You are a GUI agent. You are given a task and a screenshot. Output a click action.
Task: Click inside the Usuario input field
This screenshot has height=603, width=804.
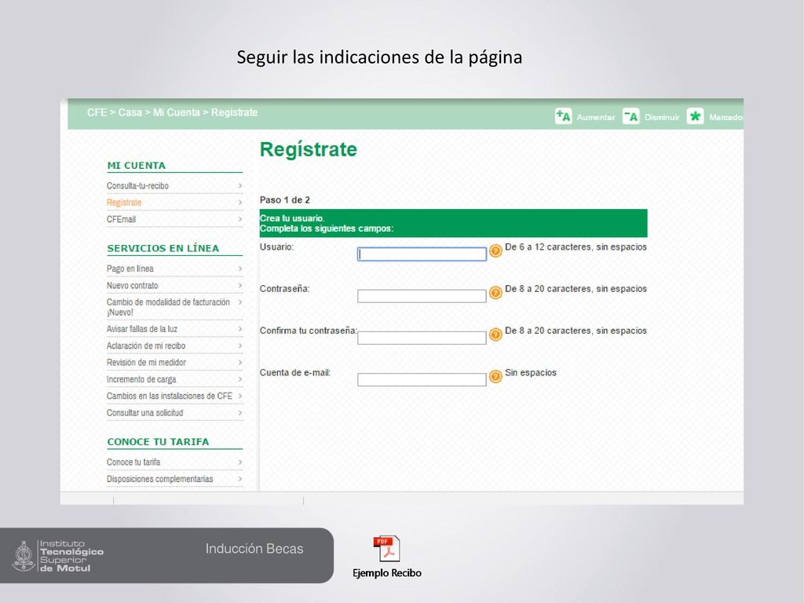(422, 254)
